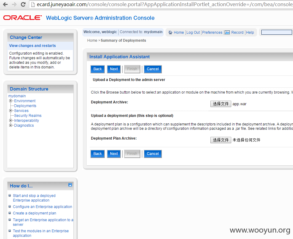Open Security Realms in the domain tree
This screenshot has height=239, width=293.
(28, 116)
